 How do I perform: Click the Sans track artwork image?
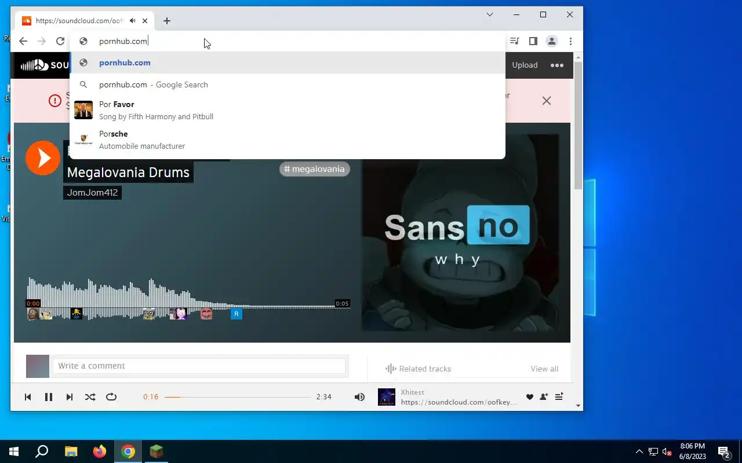click(460, 233)
